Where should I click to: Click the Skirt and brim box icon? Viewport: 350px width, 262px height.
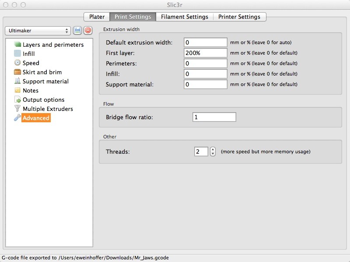[x=17, y=72]
